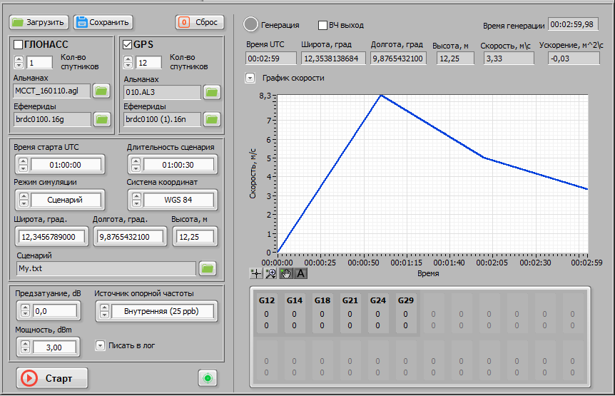Click the green target icon near Старт

click(x=208, y=378)
